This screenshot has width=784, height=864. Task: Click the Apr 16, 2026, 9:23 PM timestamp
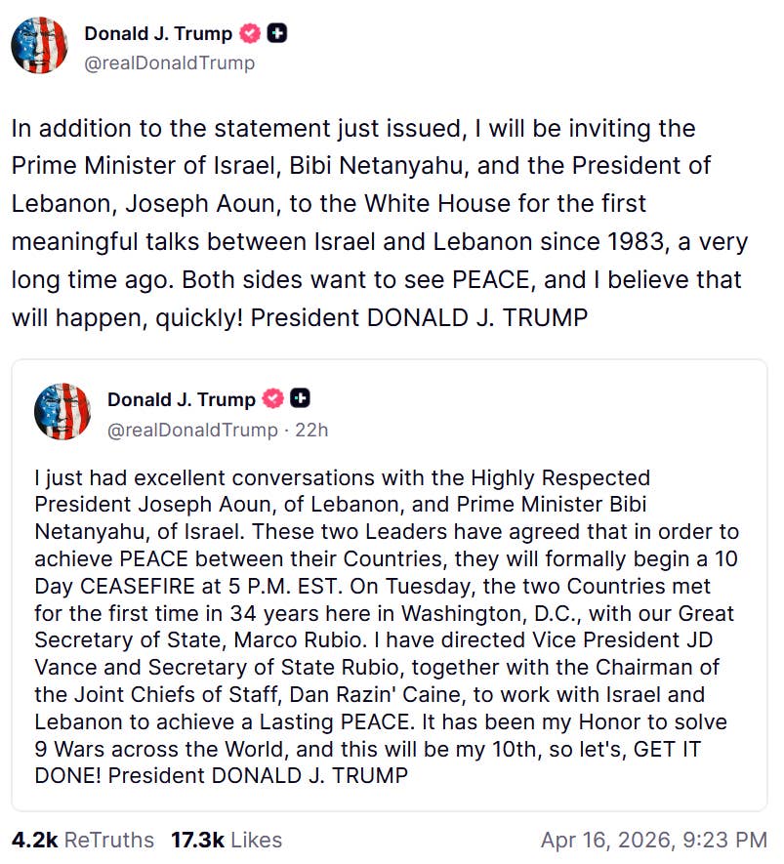pos(653,840)
